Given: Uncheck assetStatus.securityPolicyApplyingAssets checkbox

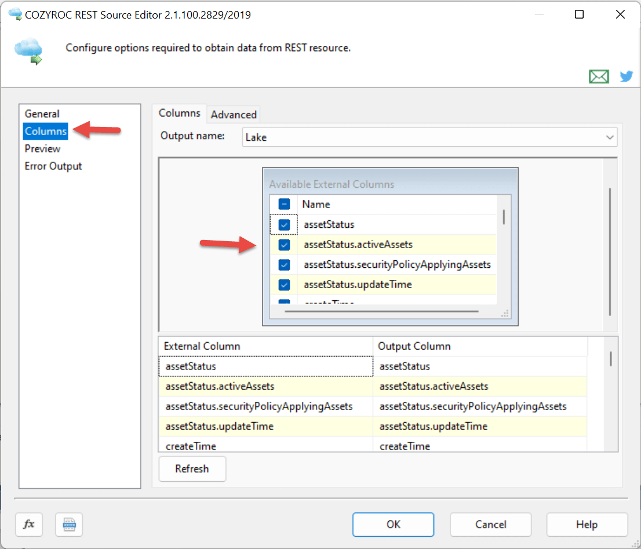Looking at the screenshot, I should [284, 264].
